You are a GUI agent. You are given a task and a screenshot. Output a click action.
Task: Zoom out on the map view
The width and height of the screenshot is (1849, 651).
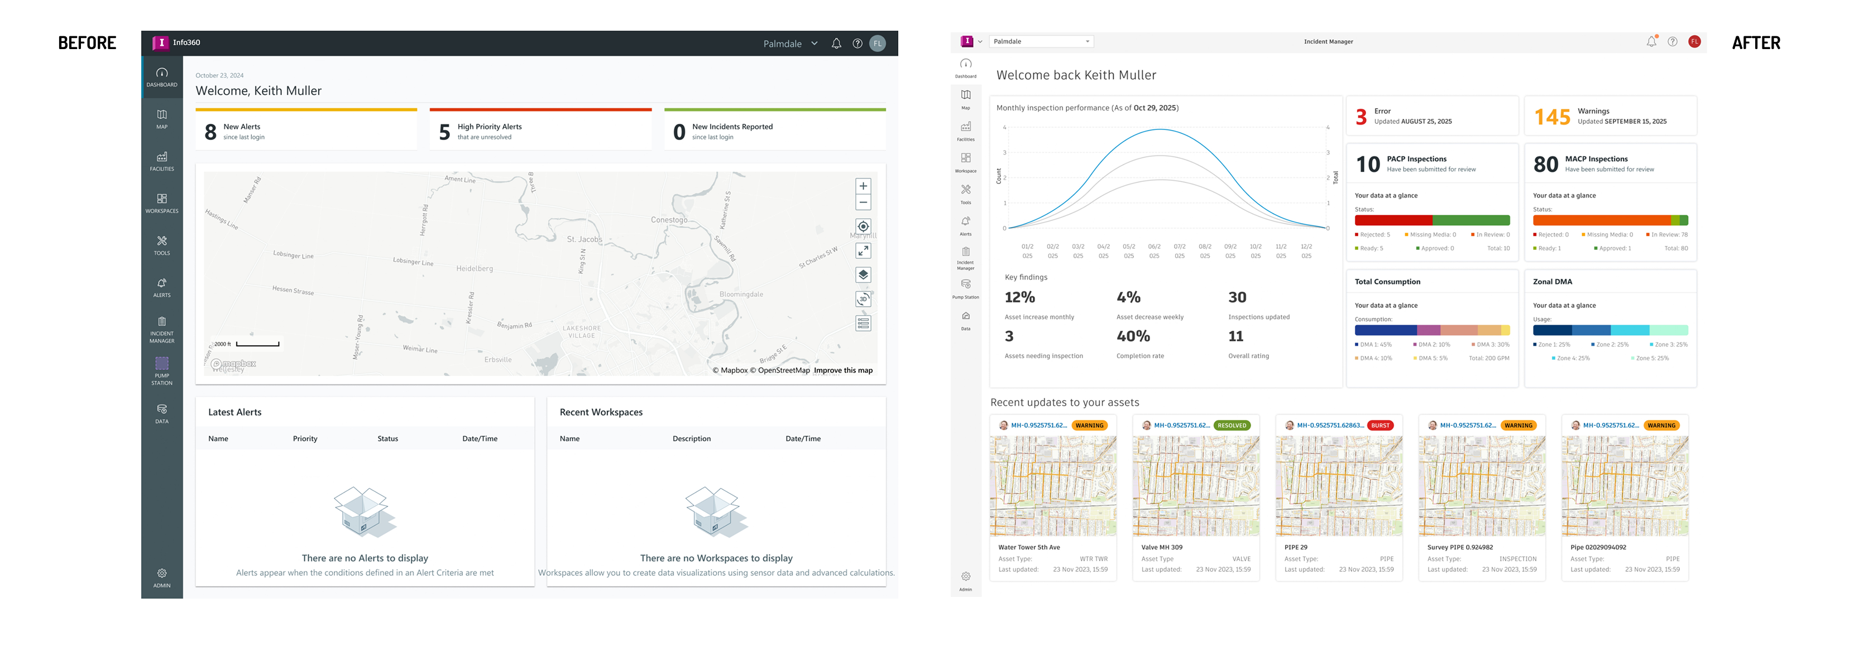863,202
